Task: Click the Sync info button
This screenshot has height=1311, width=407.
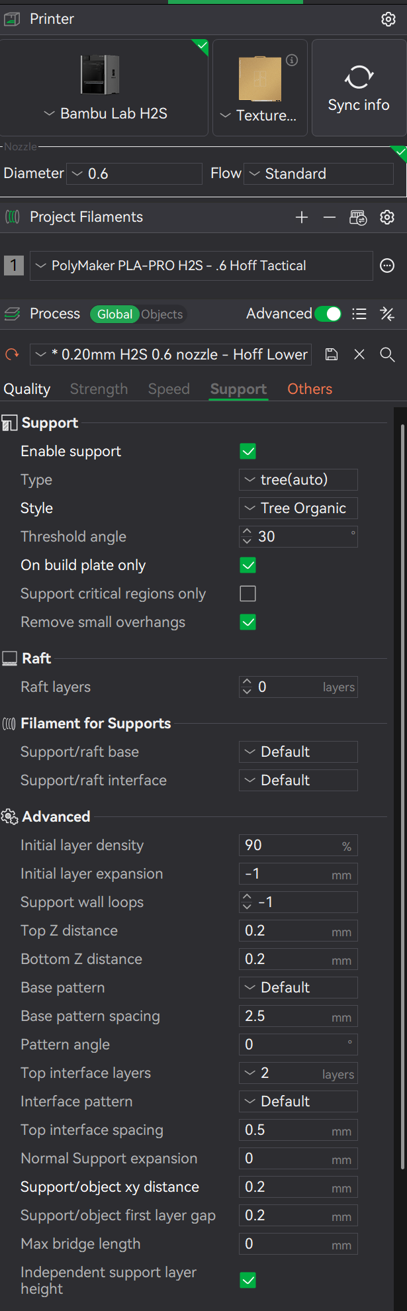Action: [x=359, y=87]
